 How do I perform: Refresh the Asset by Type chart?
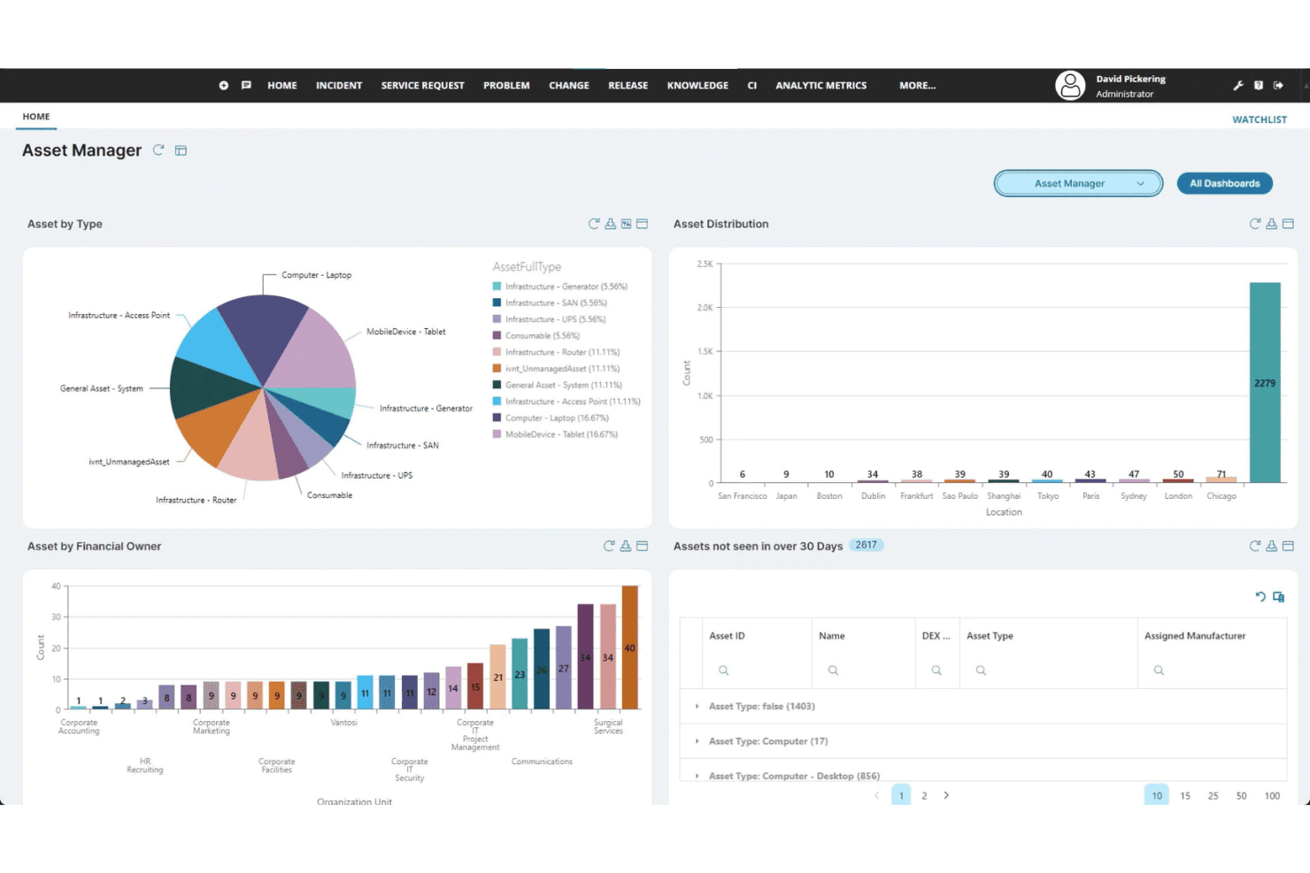pos(594,224)
